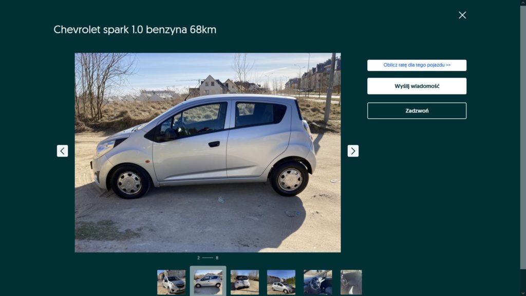Click the 'Chevrolet spark 1.0 benzyna 68km' title
The image size is (526, 296).
pyautogui.click(x=135, y=29)
